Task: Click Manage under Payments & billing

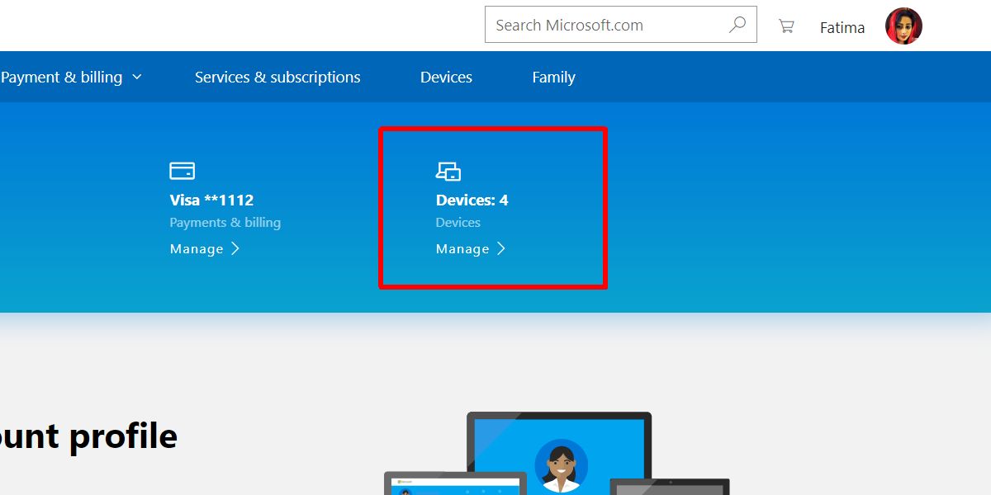Action: click(x=197, y=249)
